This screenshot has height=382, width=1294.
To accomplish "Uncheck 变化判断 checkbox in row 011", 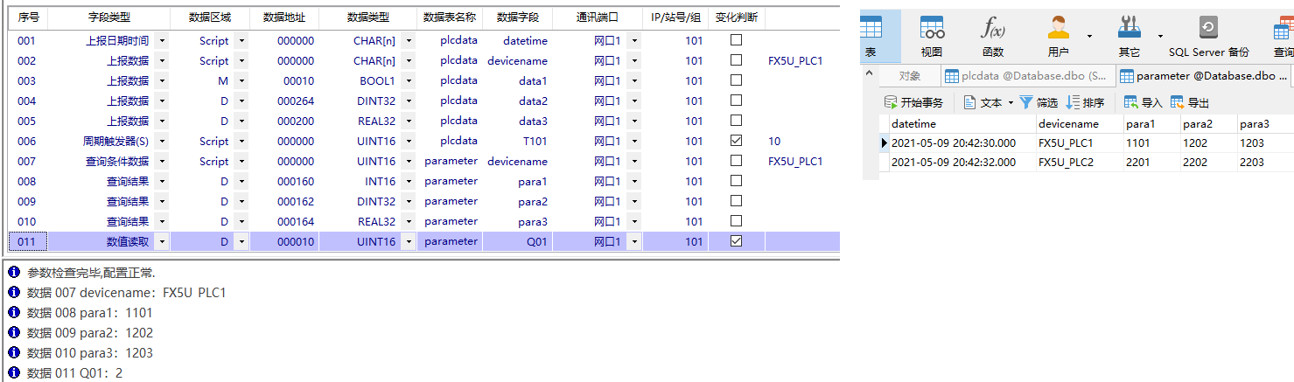I will click(x=736, y=241).
